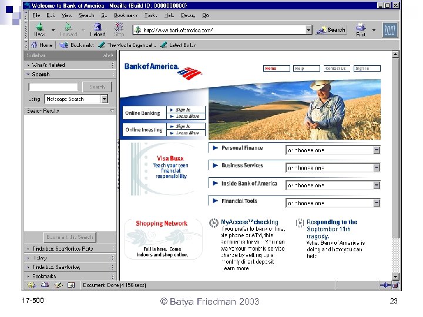Click the security lock icon in status bar
Image resolution: width=423 pixels, height=317 pixels.
[x=396, y=285]
